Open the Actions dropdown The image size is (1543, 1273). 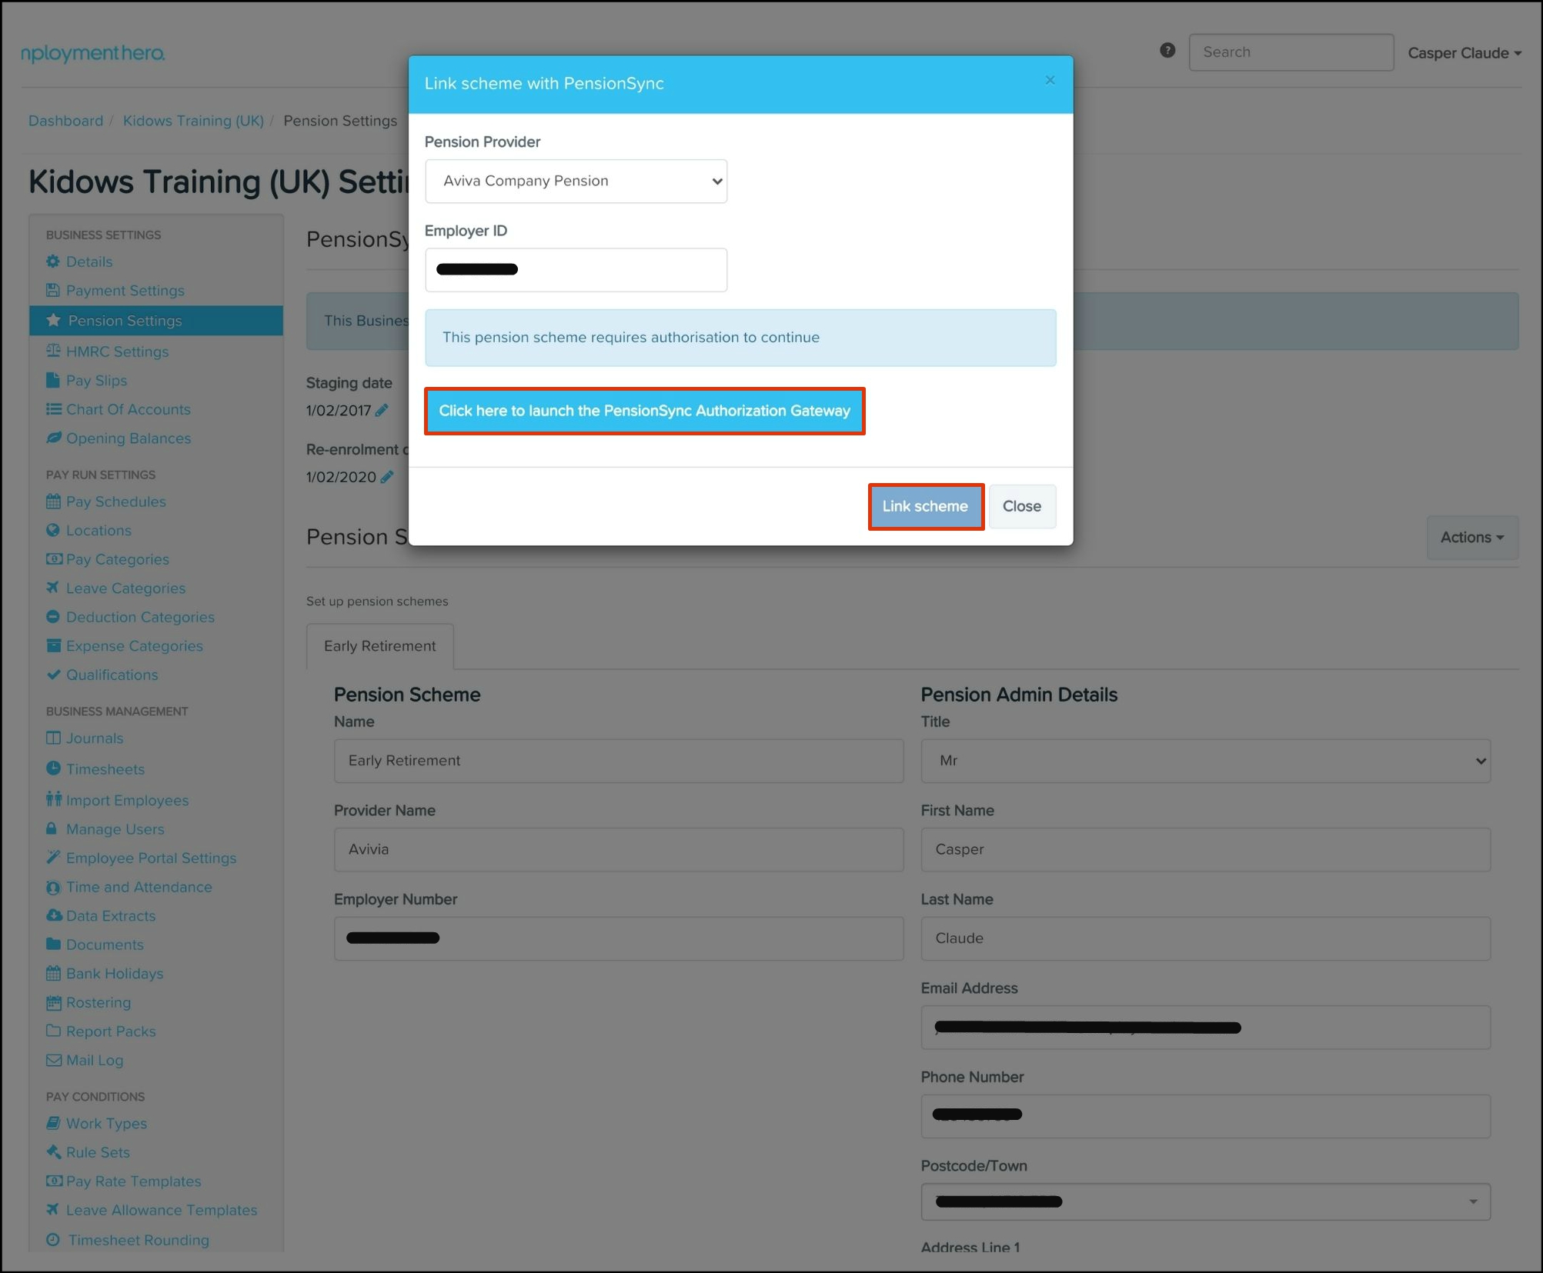coord(1471,537)
